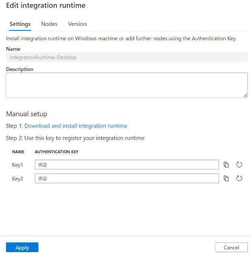Click the Name field showing IntegrationRuntime-Desktop
Image resolution: width=251 pixels, height=257 pixels.
(x=127, y=57)
